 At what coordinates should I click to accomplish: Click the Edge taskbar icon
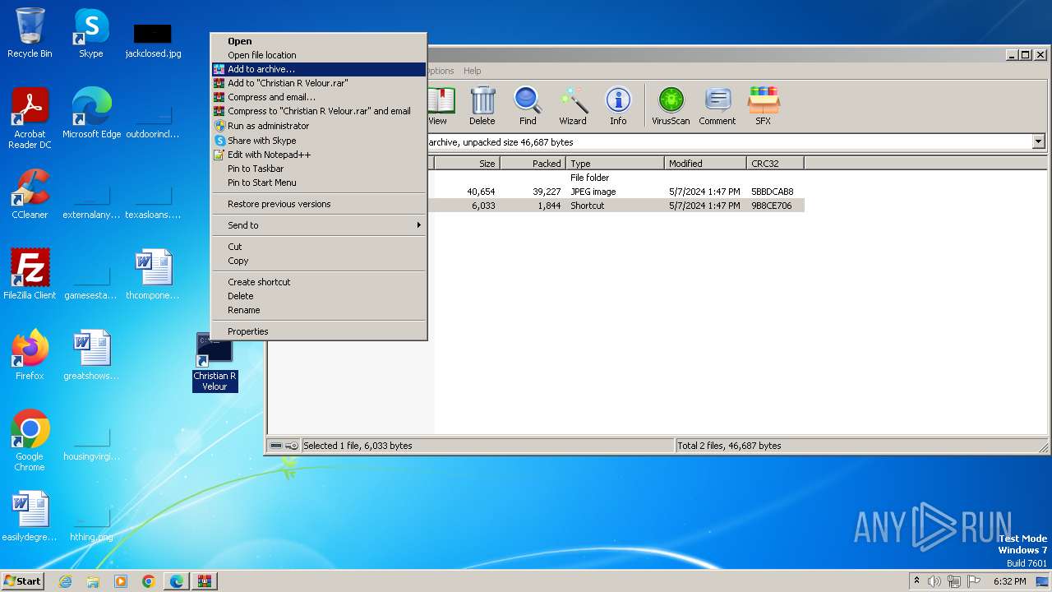(177, 581)
